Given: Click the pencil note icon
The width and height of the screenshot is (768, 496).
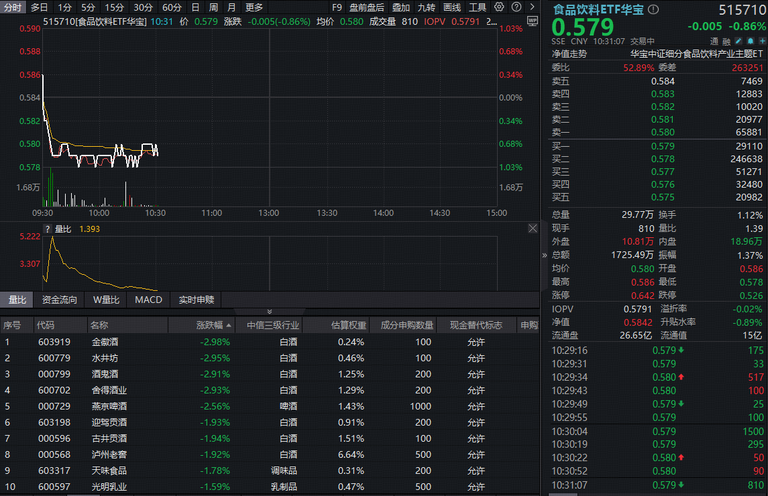Looking at the screenshot, I should click(x=738, y=41).
